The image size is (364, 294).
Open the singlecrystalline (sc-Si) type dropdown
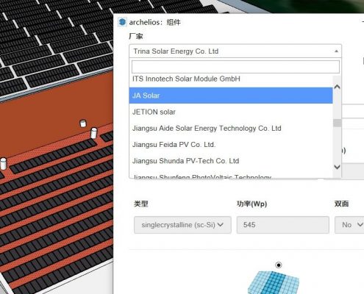(182, 225)
